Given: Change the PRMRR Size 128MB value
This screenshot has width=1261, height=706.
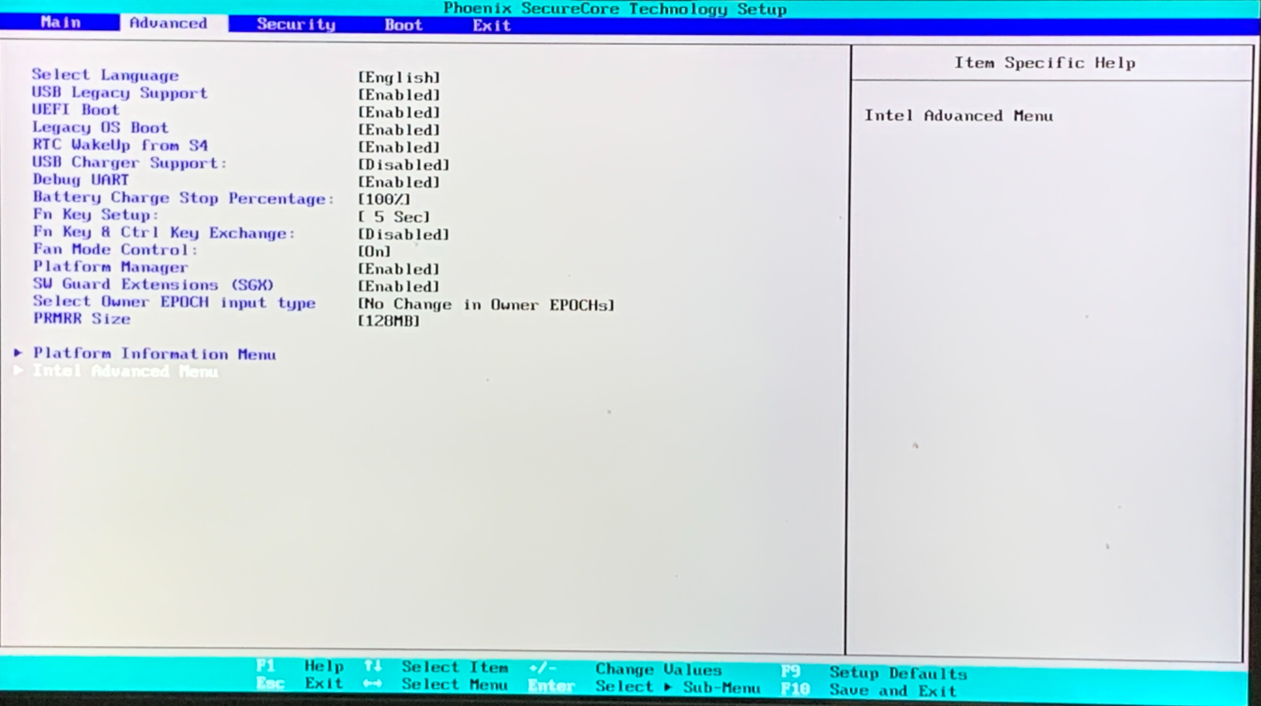Looking at the screenshot, I should click(x=389, y=322).
